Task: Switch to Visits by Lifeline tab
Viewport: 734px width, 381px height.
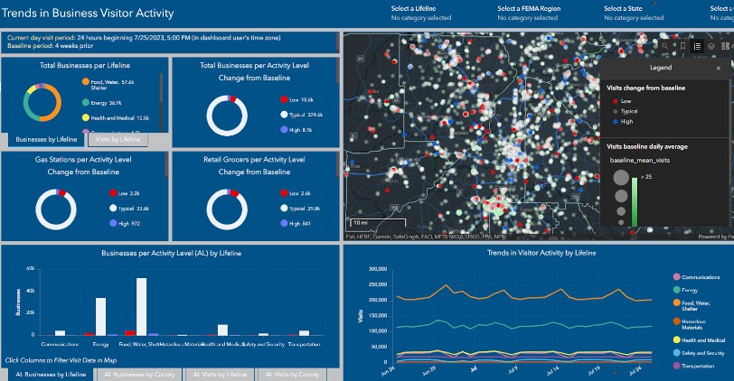Action: tap(118, 139)
